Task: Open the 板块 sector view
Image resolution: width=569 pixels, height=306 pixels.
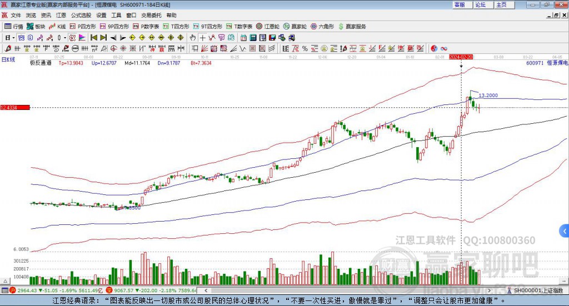Action: click(x=36, y=27)
